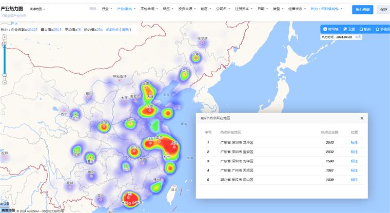Open the 地区 region filter menu

click(x=205, y=9)
